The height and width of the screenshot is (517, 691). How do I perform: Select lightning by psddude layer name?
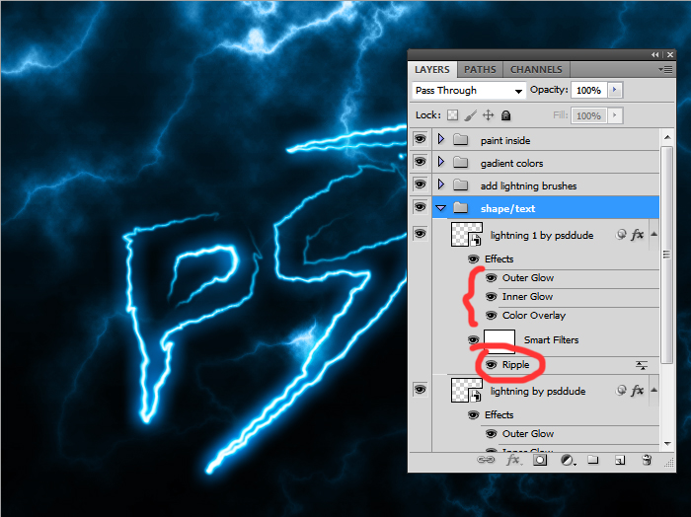coord(538,392)
